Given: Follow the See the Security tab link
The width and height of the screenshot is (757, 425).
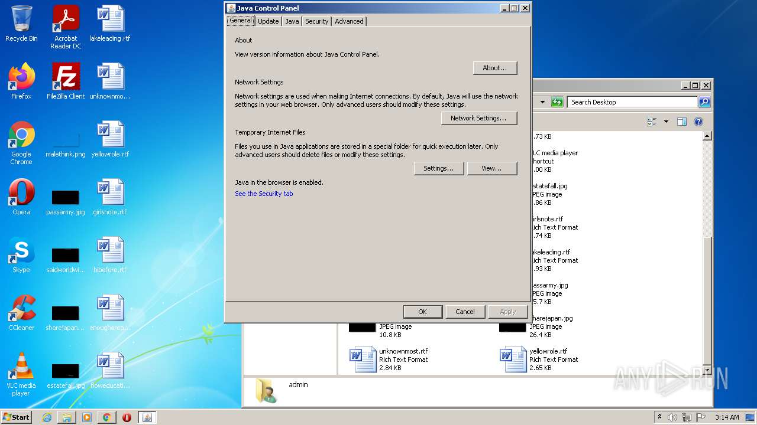Looking at the screenshot, I should click(x=264, y=194).
